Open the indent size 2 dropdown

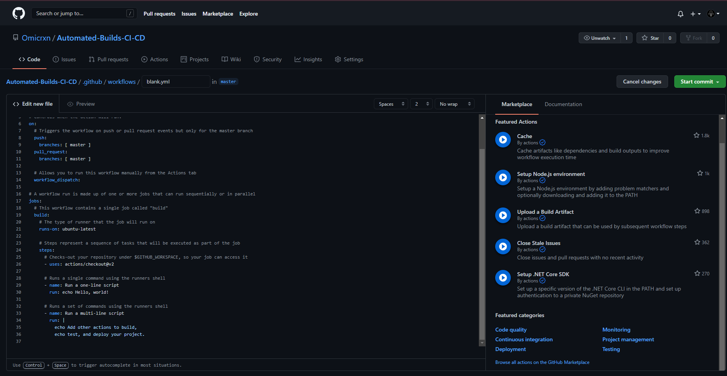[421, 104]
